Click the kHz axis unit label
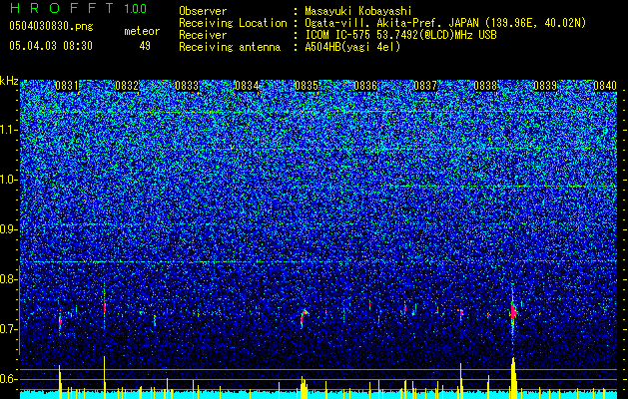The width and height of the screenshot is (628, 399). (9, 81)
